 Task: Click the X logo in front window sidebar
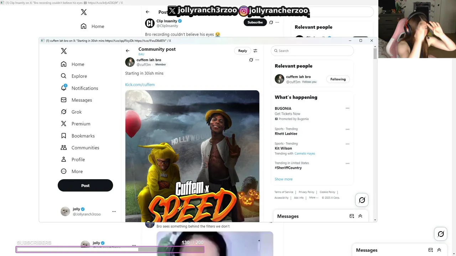(64, 51)
